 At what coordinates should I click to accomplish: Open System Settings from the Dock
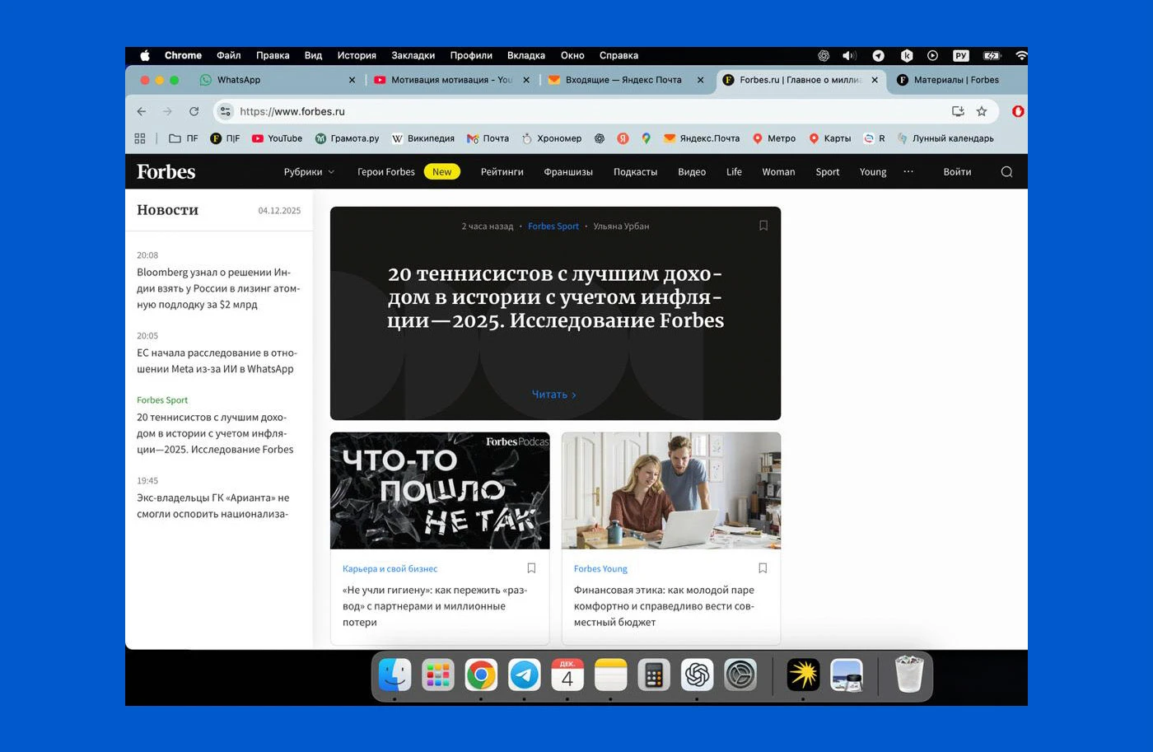[x=740, y=675]
